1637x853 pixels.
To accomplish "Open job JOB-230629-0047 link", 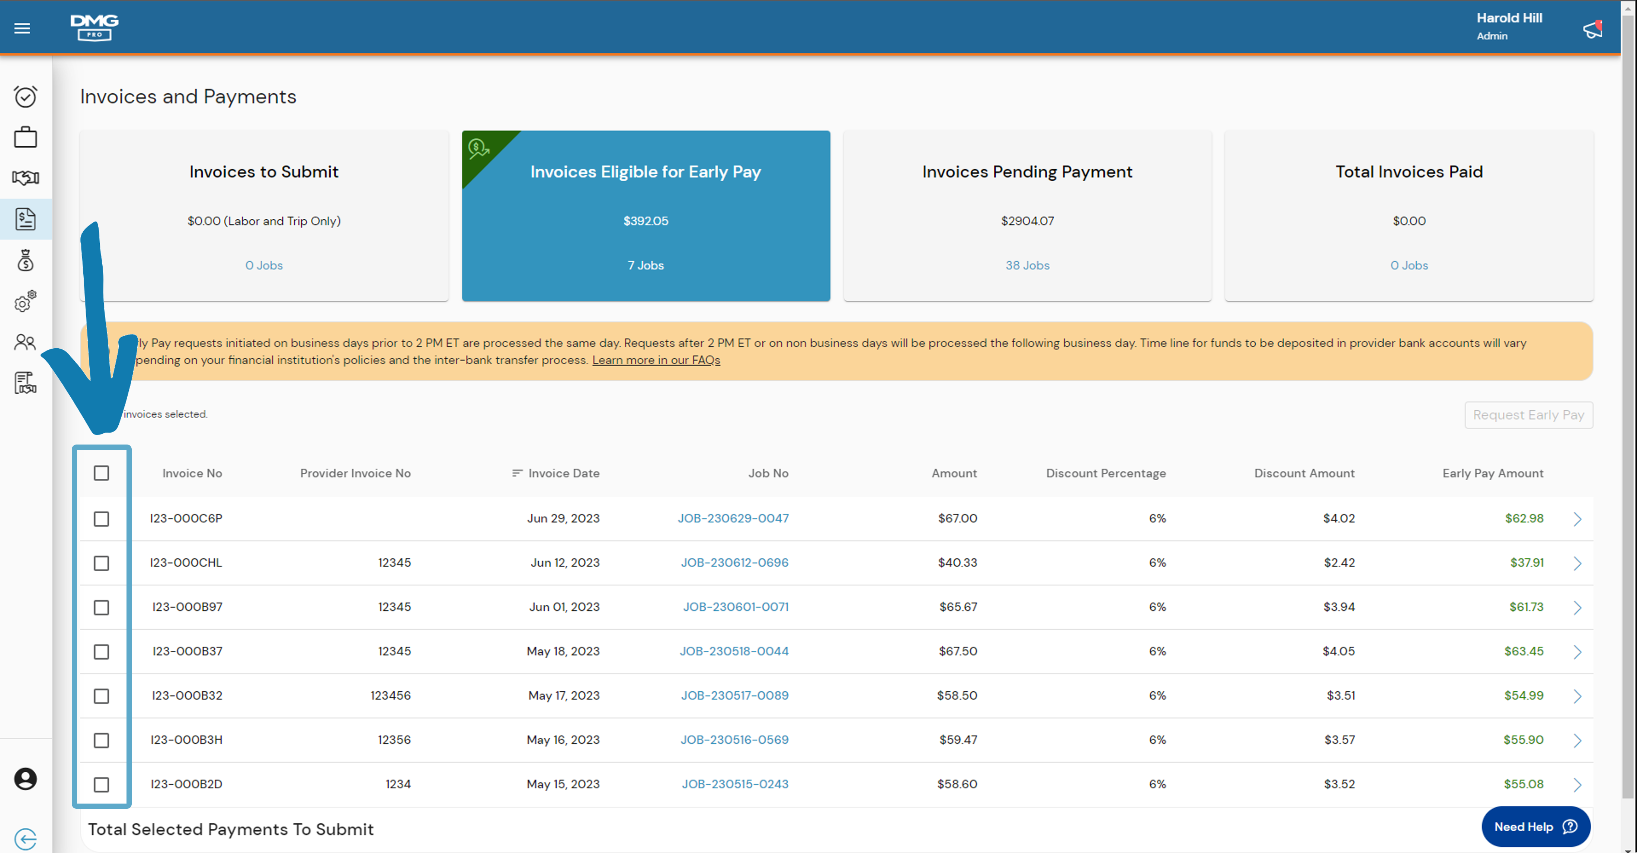I will 733,518.
